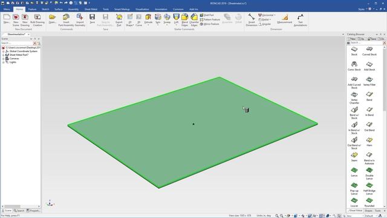Save the scene with the Save icon
387x218 pixels.
point(92,19)
